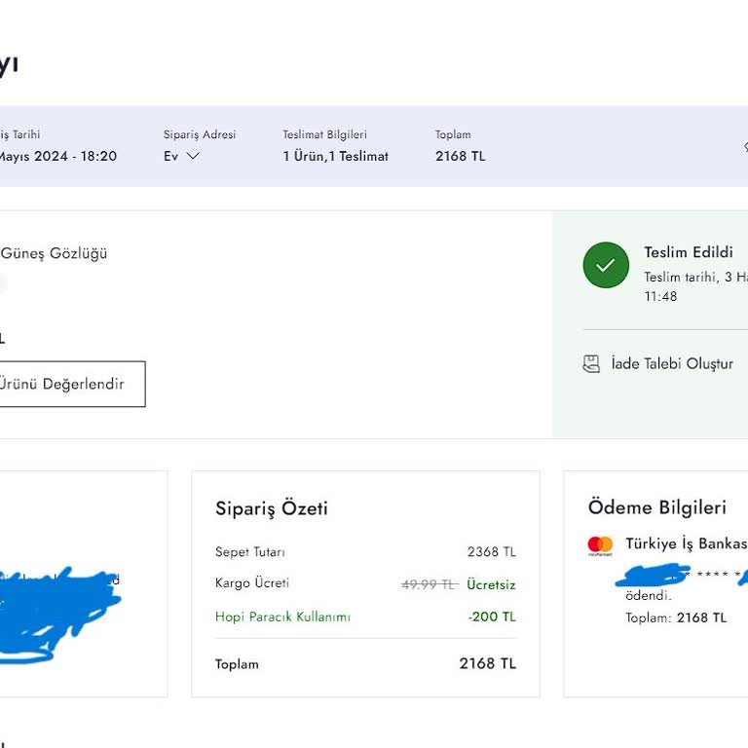
Task: Open the Sipariş Adresi 'Ev' dropdown label
Action: pos(171,156)
